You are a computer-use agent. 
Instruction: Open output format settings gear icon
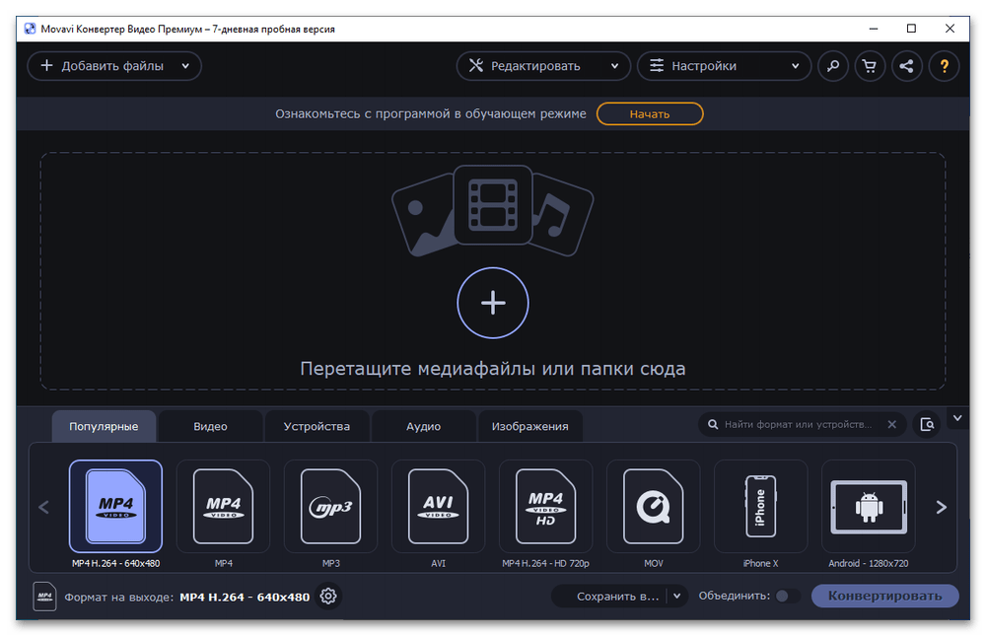[x=328, y=597]
